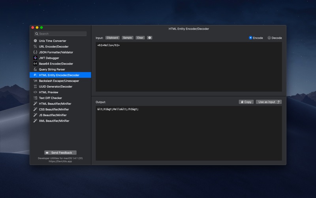Open the XML Beautifier/Minifier tool
Screen dimensions: 316x198
[54, 121]
